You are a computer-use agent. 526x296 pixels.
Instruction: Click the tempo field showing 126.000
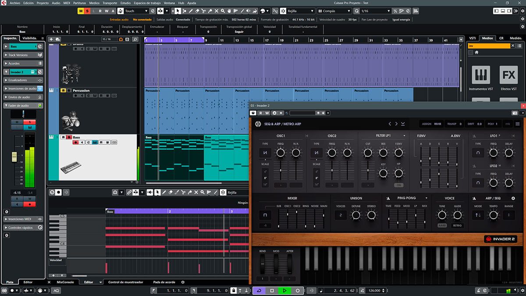(x=374, y=290)
